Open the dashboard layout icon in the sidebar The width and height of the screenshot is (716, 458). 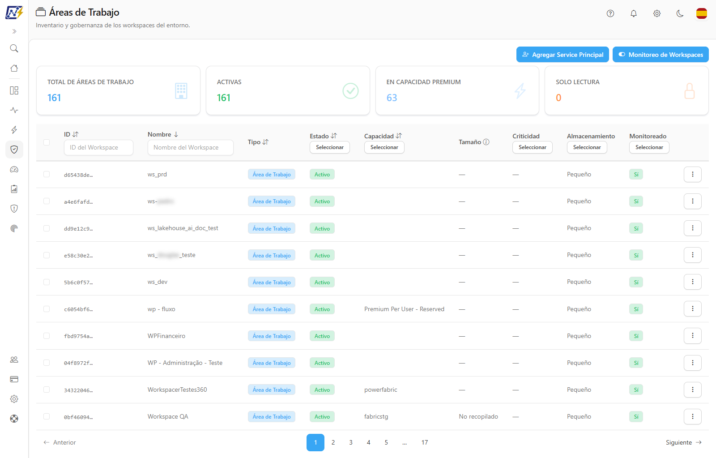(x=14, y=90)
